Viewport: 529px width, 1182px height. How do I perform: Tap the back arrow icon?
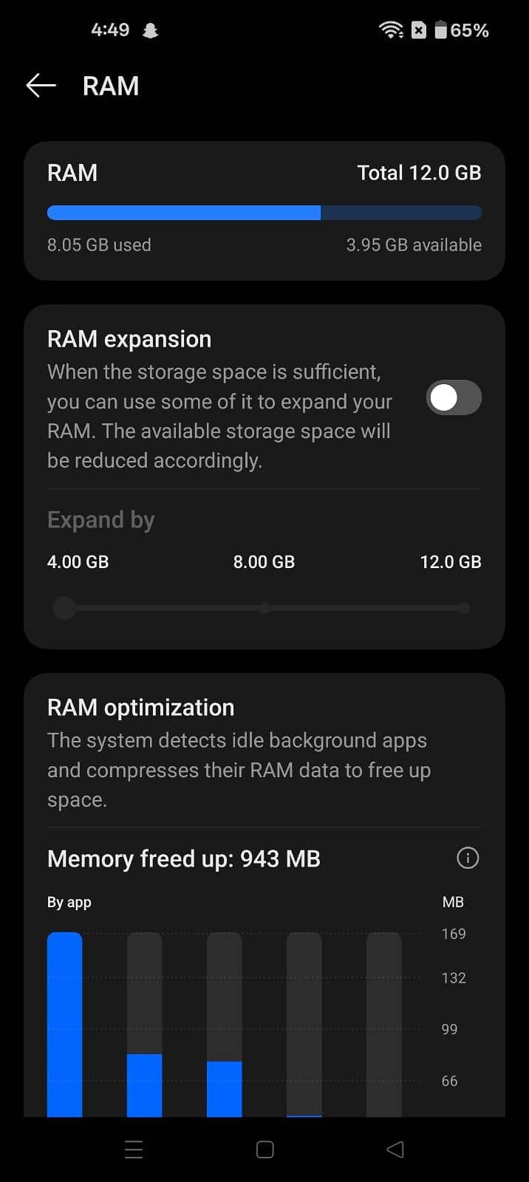[41, 86]
